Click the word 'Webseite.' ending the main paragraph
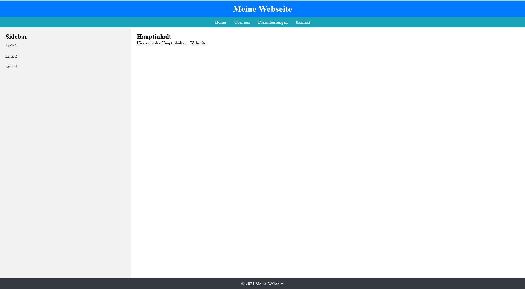This screenshot has width=525, height=289. [199, 43]
